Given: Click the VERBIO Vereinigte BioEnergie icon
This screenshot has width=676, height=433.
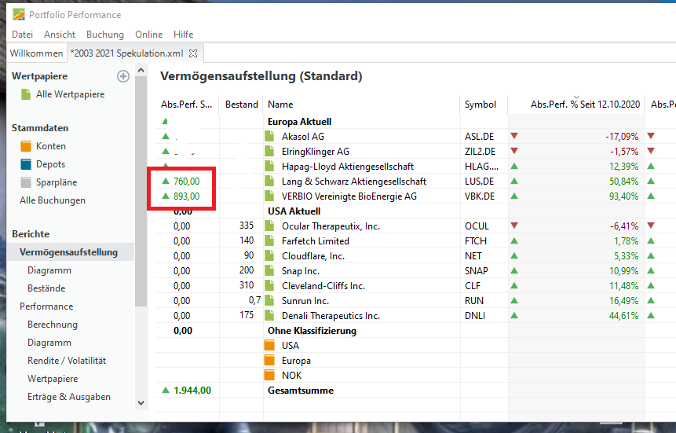Looking at the screenshot, I should pyautogui.click(x=269, y=196).
